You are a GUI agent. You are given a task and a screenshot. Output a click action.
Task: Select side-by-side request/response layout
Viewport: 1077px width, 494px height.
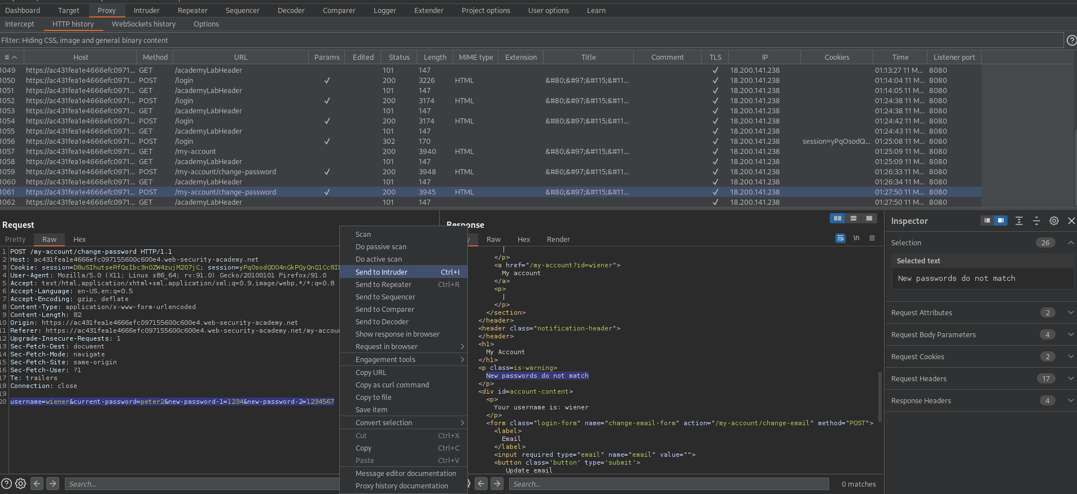[x=838, y=219]
